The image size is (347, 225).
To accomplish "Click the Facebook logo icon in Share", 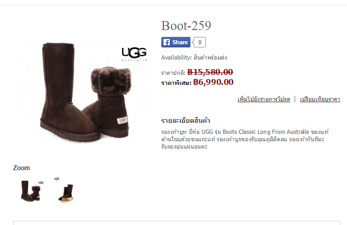I will pyautogui.click(x=167, y=42).
